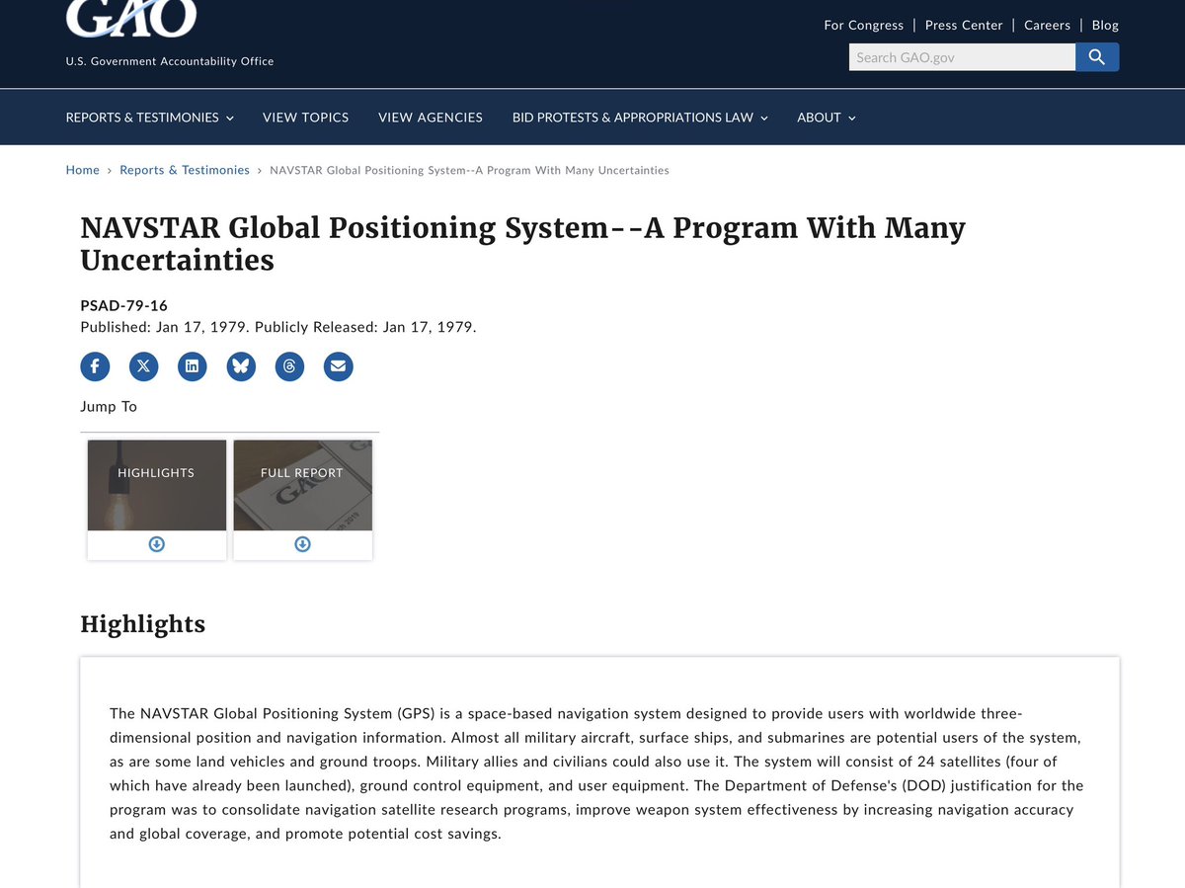Expand Bid Protests & Appropriations Law menu
1185x888 pixels.
click(640, 118)
